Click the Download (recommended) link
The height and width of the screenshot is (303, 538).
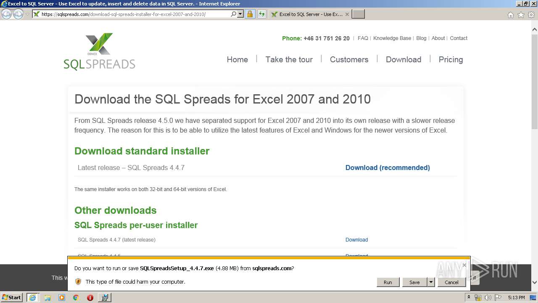tap(388, 167)
